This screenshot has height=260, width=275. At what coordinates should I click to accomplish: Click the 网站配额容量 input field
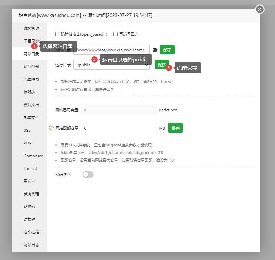[x=119, y=128]
